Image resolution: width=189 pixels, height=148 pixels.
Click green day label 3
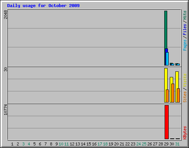tap(23, 144)
